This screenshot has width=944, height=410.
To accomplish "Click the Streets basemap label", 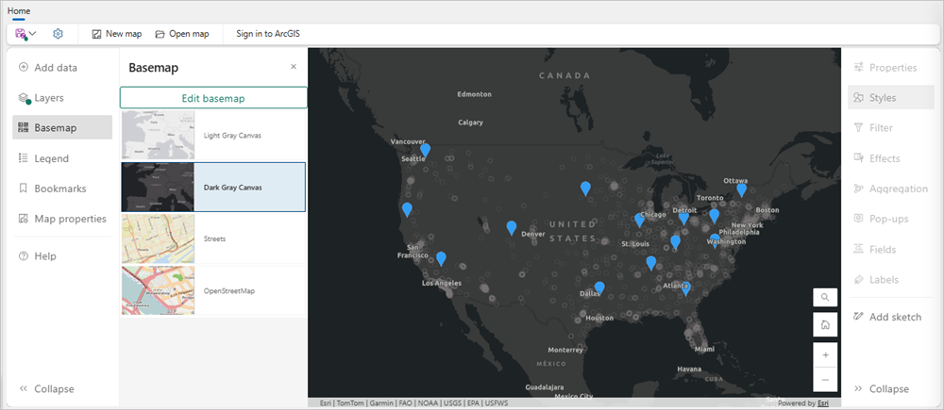I will (214, 238).
